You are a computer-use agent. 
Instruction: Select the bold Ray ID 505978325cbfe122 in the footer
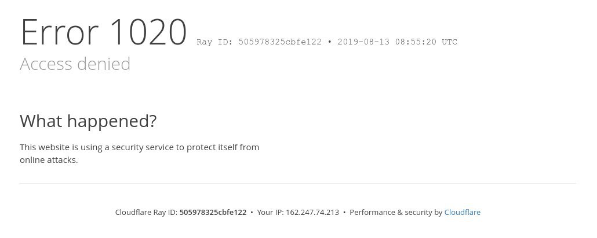point(213,212)
